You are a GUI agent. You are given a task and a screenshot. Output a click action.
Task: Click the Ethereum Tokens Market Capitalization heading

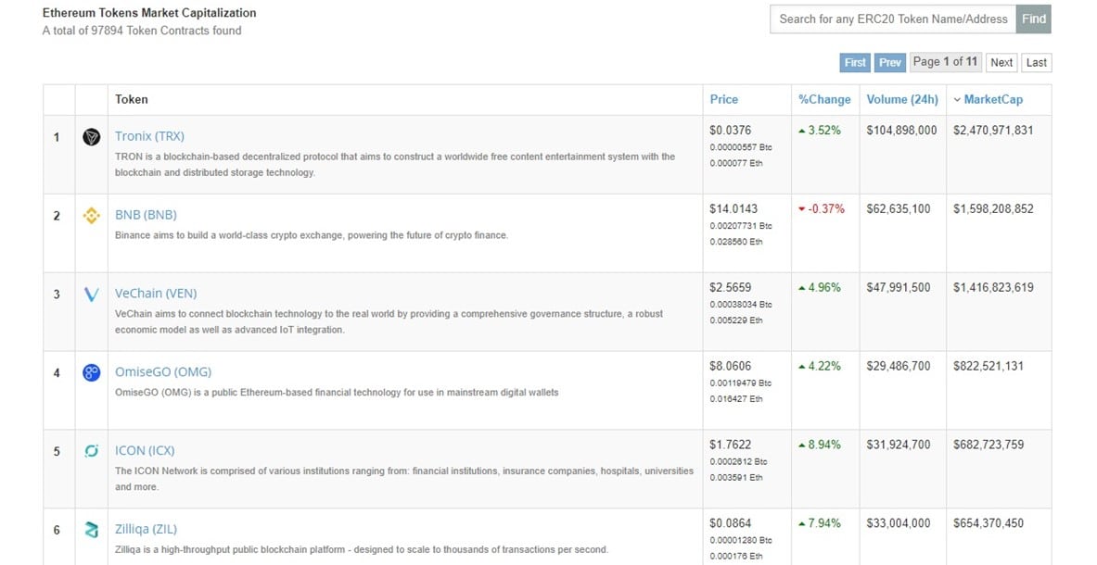[x=149, y=13]
